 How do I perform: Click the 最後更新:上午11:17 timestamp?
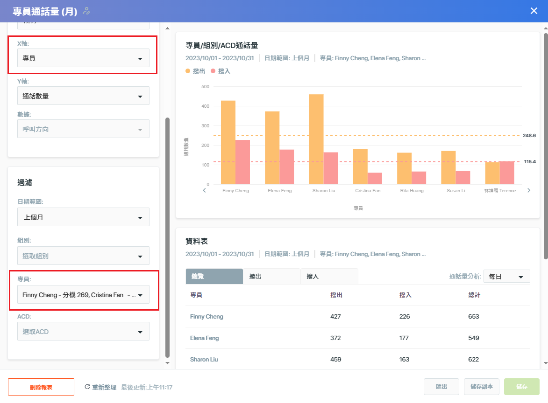pyautogui.click(x=147, y=387)
